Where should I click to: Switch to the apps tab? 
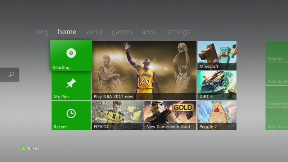(149, 32)
